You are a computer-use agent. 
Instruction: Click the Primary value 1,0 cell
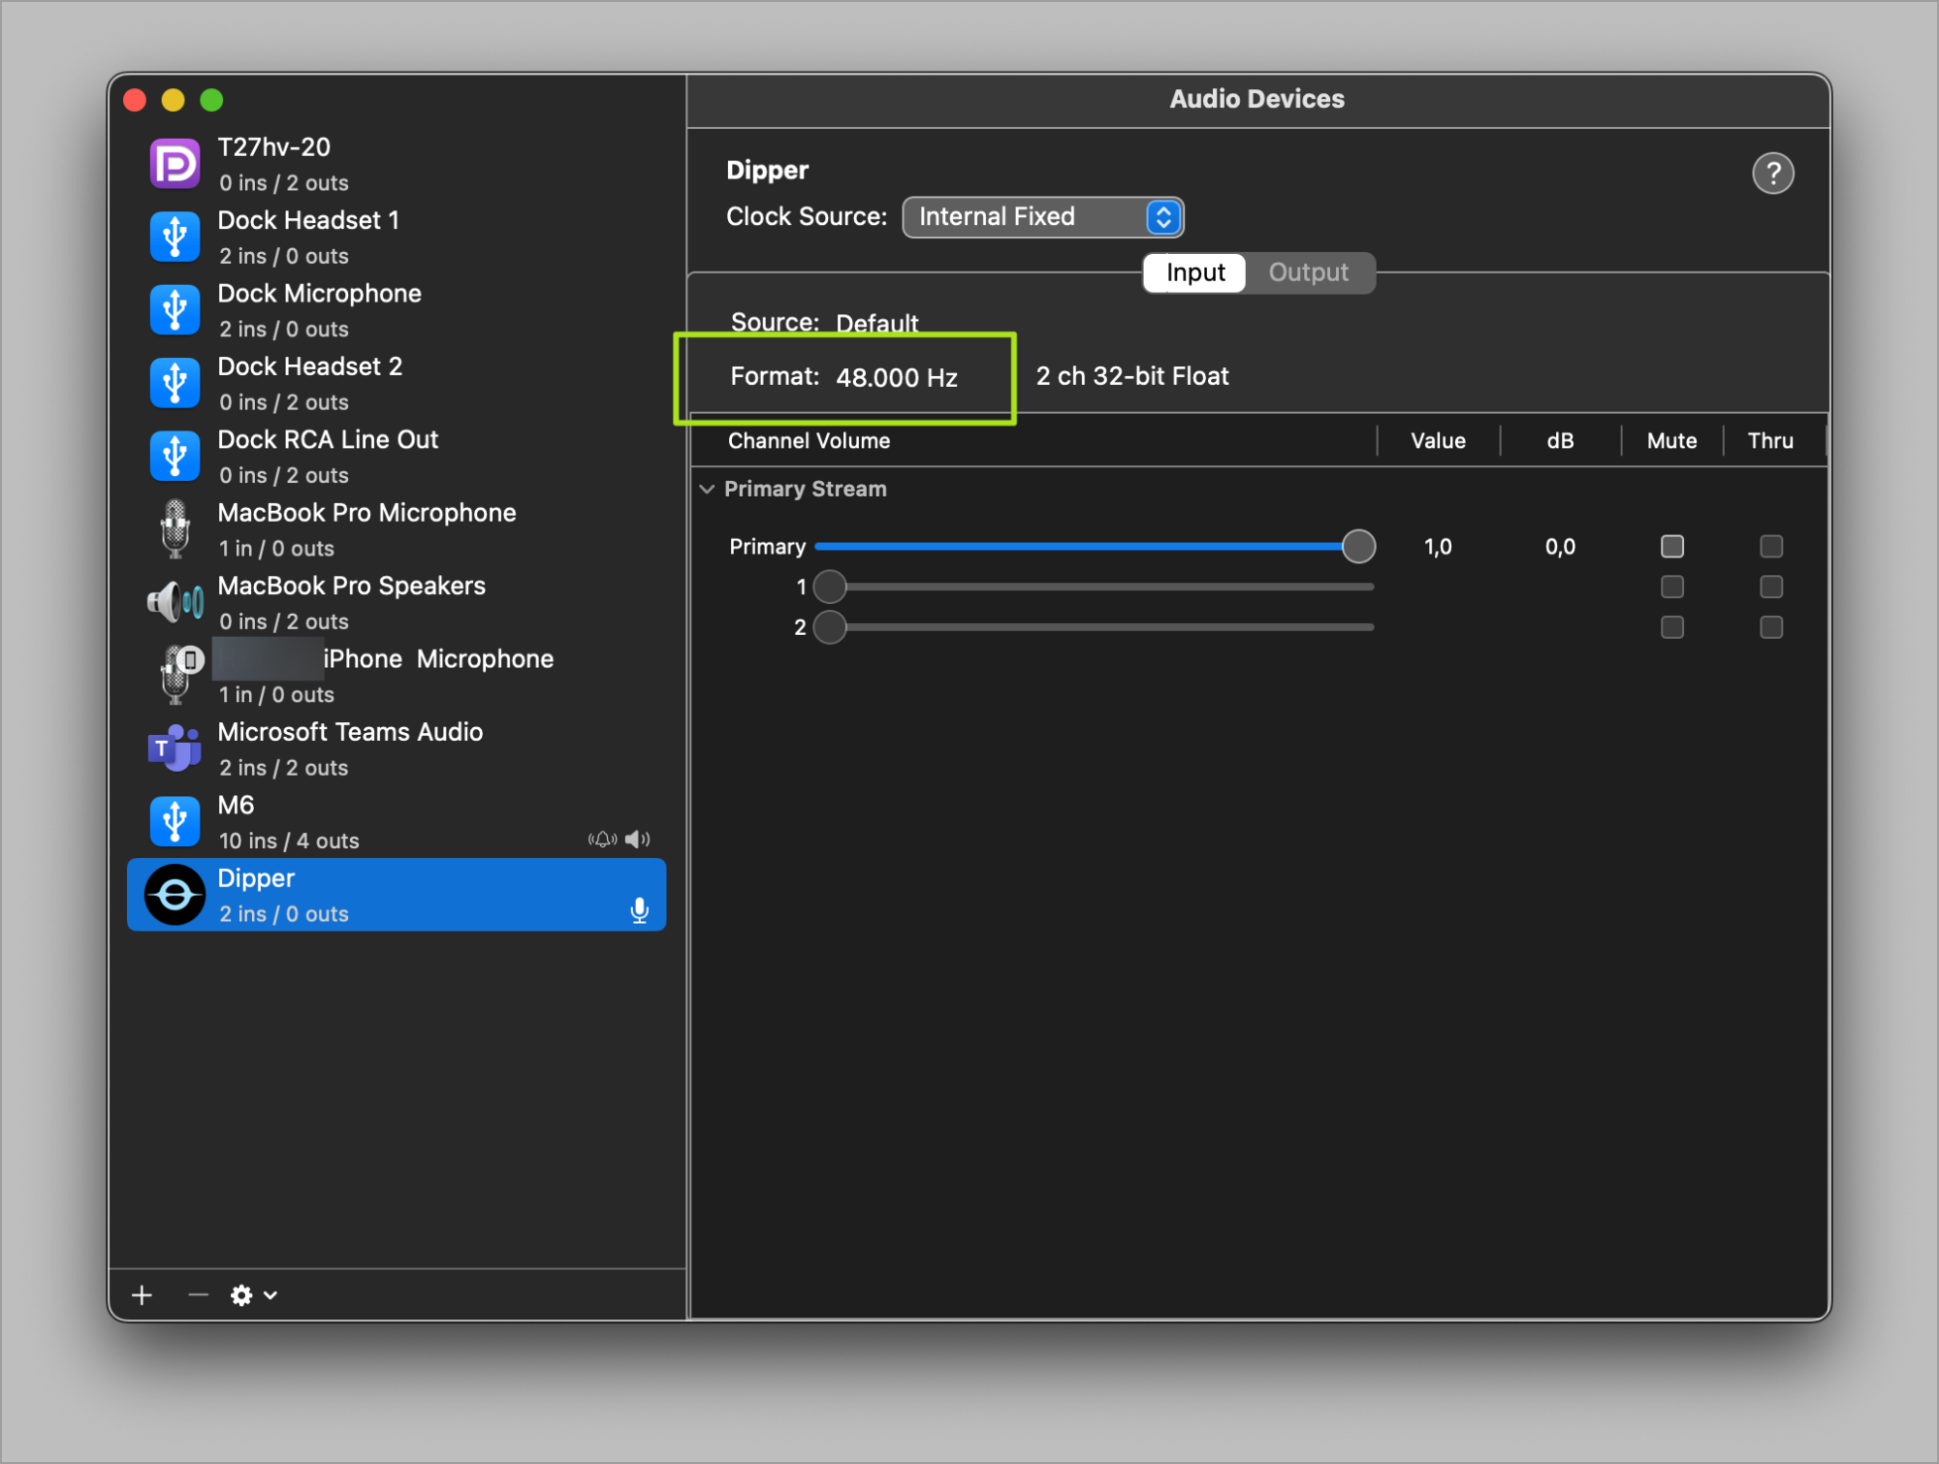(x=1438, y=547)
